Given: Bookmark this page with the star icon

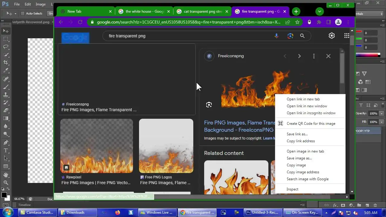Looking at the screenshot, I should click(297, 22).
